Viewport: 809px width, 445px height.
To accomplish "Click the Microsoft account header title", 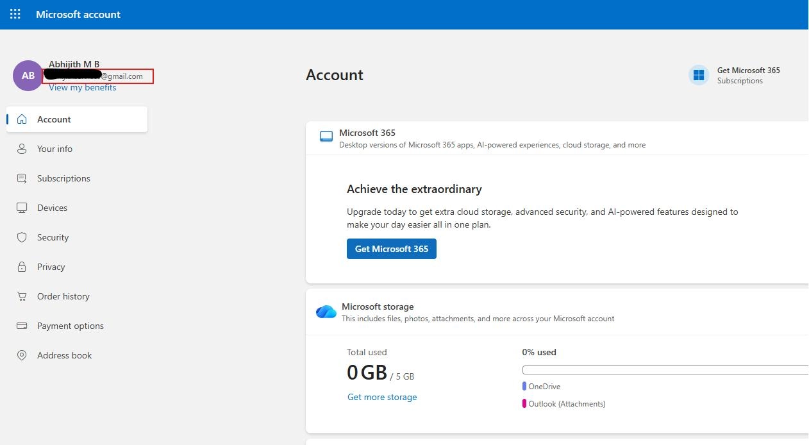I will coord(78,14).
